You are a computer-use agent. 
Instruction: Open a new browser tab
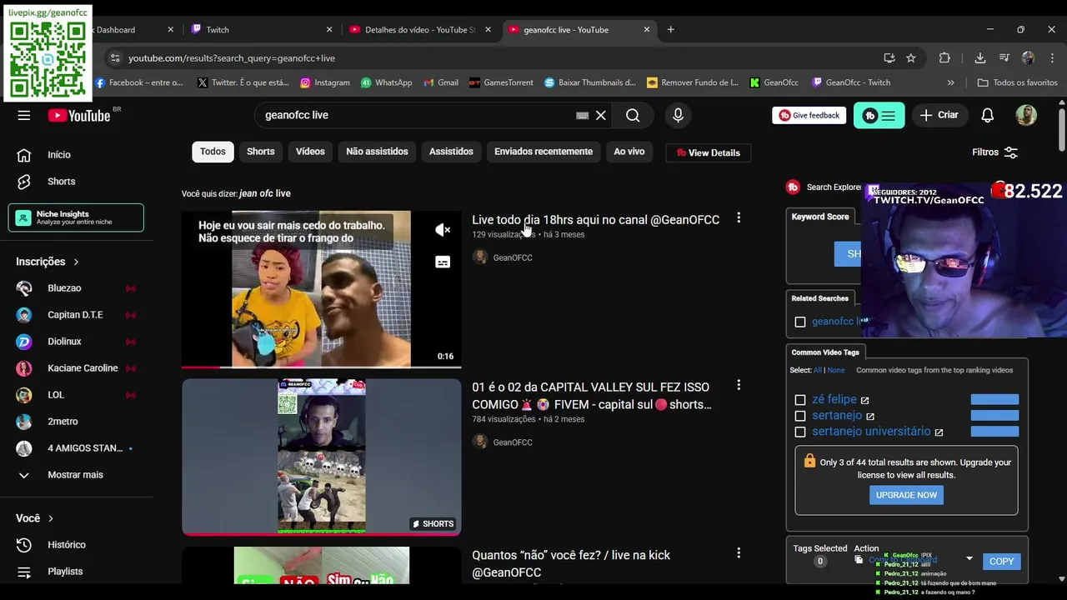pos(670,29)
